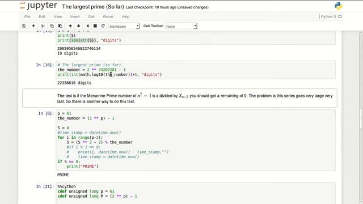Open the Cell menu

click(x=91, y=16)
